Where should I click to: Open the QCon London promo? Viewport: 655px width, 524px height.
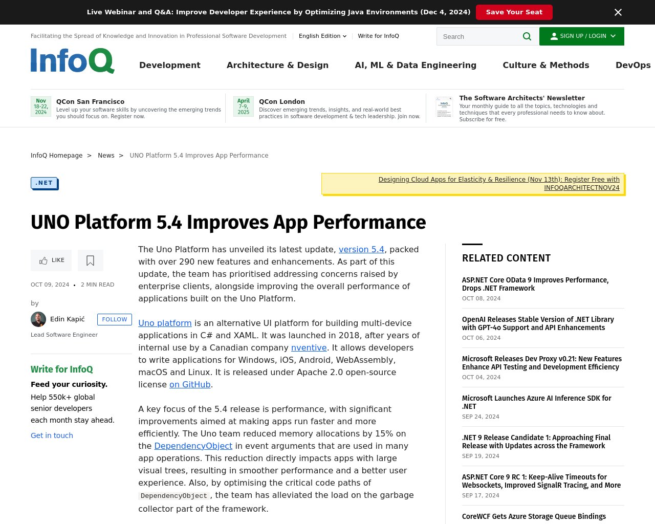point(282,101)
